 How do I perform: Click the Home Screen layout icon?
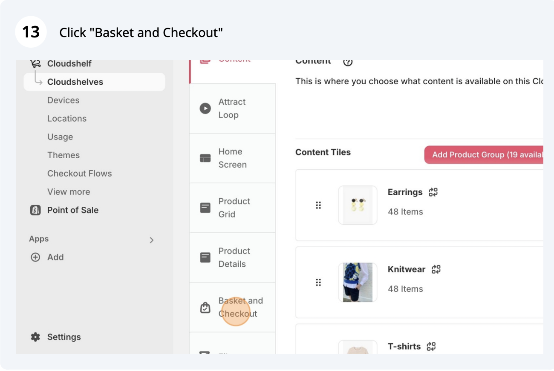pos(205,158)
